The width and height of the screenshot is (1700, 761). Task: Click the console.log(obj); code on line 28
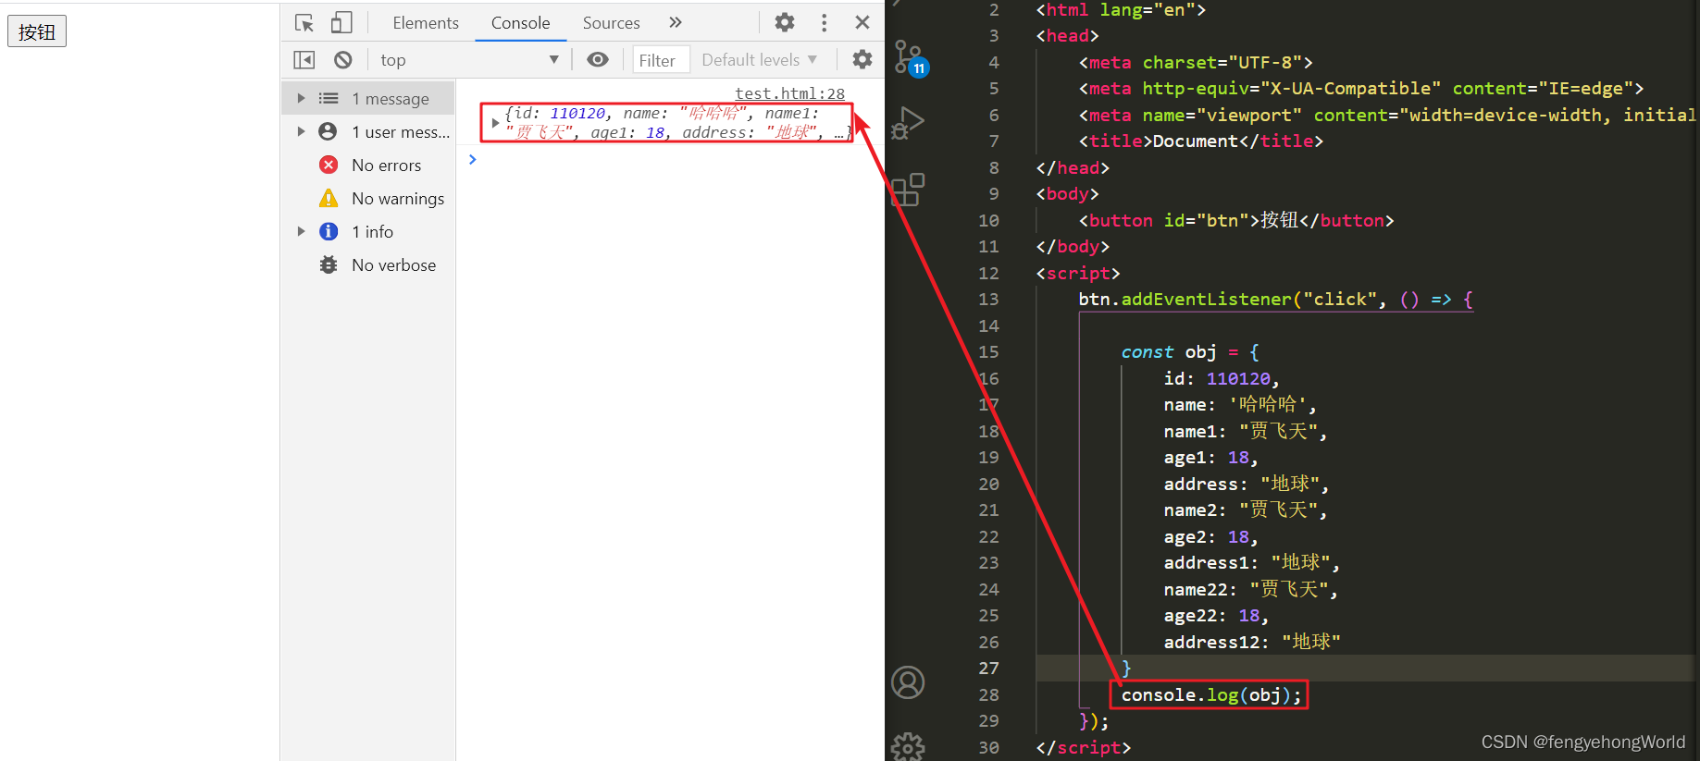(x=1210, y=694)
